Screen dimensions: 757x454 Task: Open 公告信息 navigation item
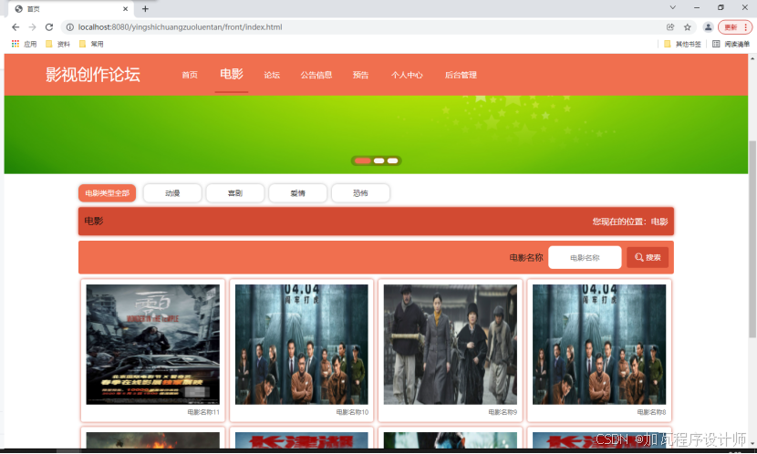(316, 75)
